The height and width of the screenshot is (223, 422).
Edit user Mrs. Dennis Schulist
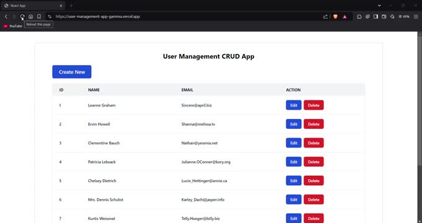pyautogui.click(x=294, y=199)
